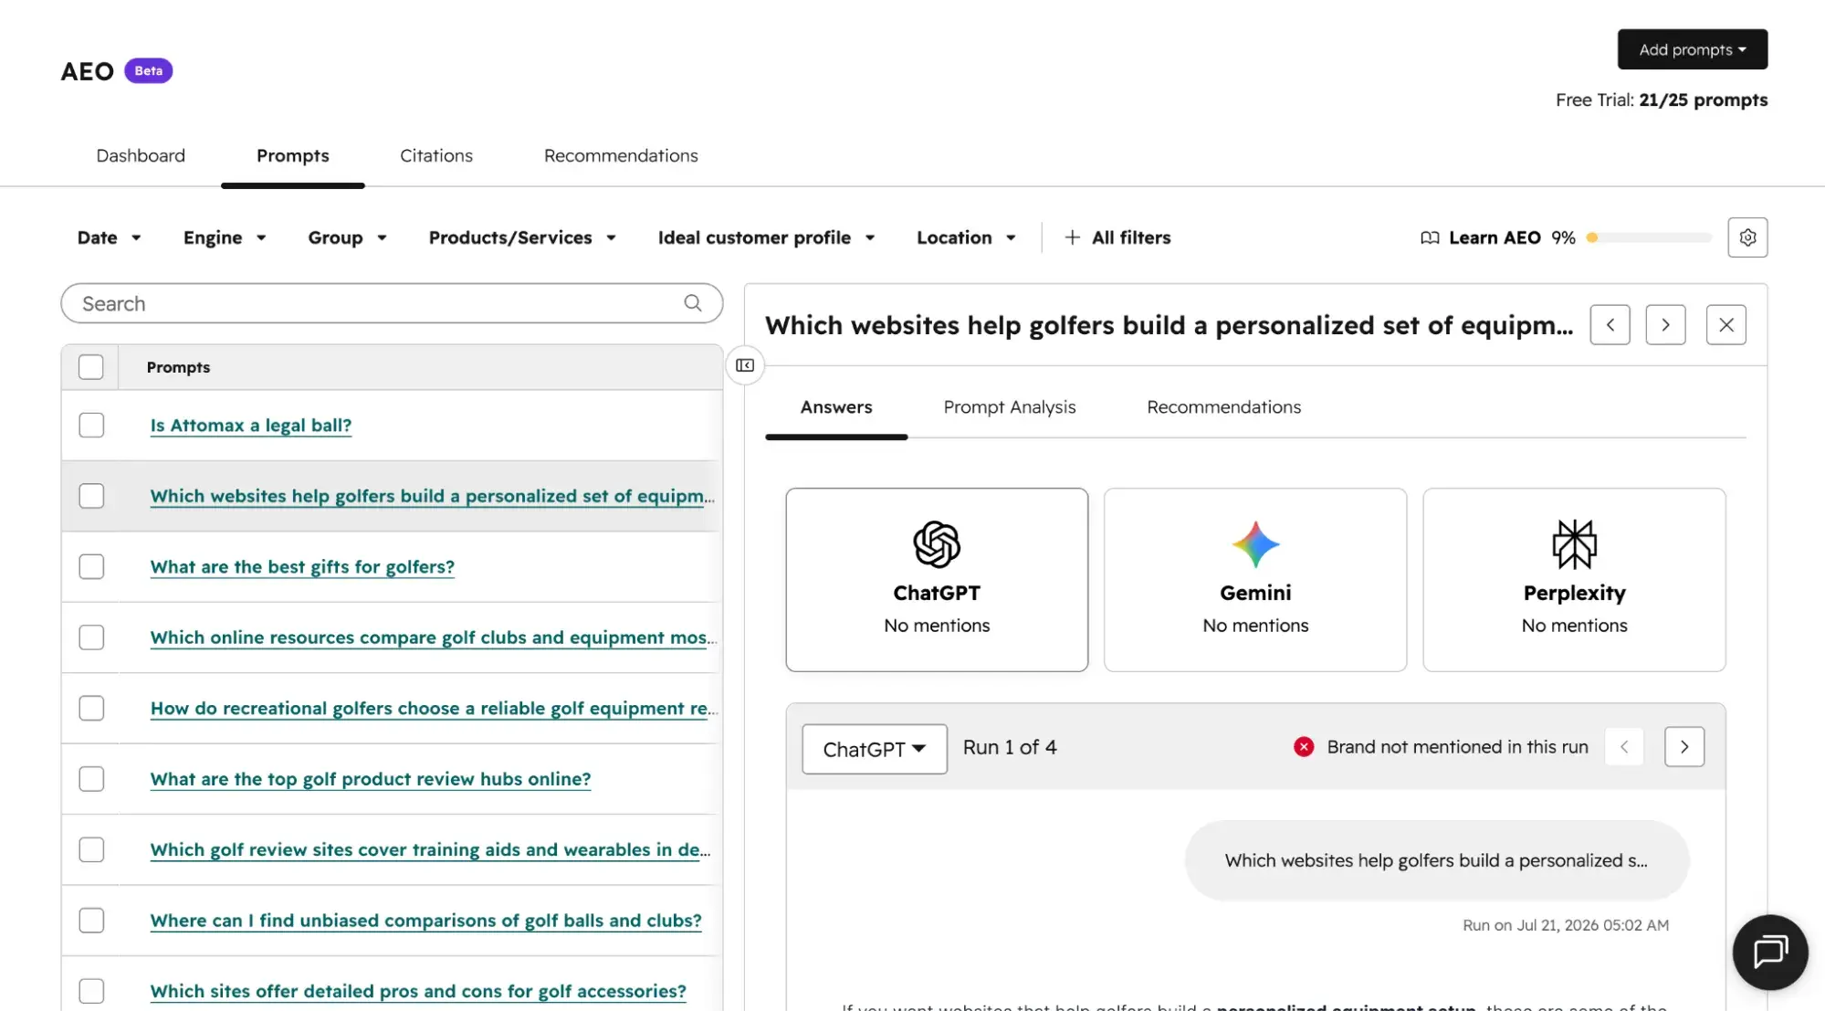Check the 'recreational golfers choose' row
Screen dimensions: 1825x1011
91,709
